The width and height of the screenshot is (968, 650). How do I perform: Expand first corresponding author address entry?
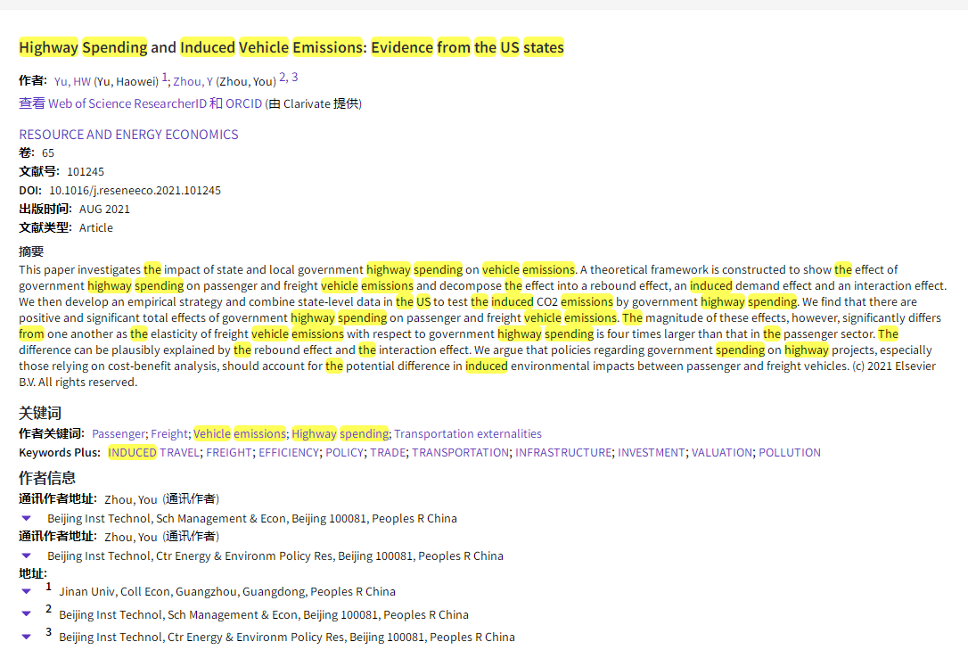tap(26, 518)
